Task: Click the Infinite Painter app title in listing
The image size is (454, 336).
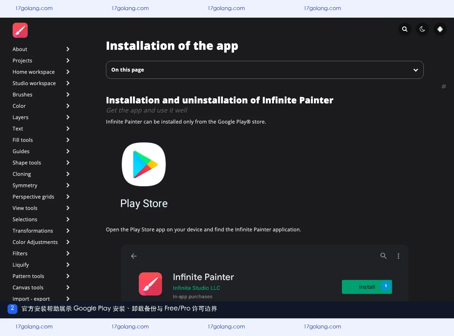Action: (203, 277)
